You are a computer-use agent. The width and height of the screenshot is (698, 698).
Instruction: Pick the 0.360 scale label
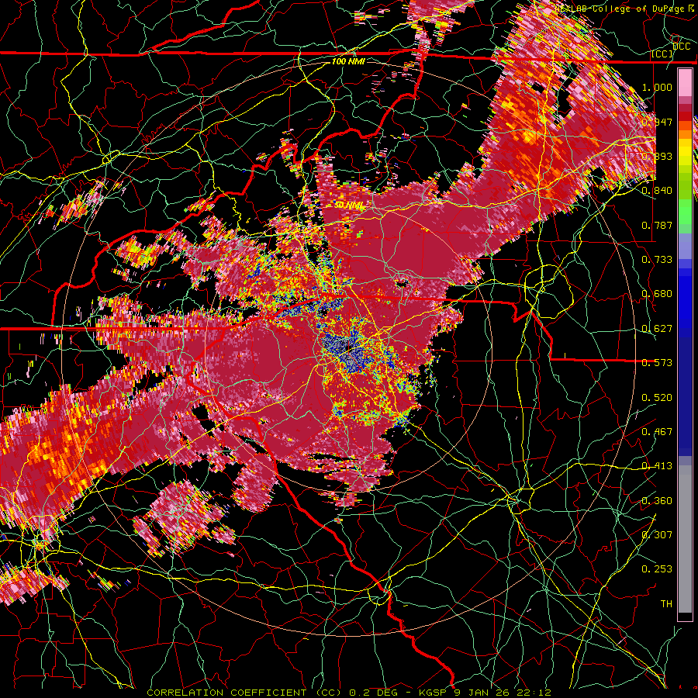(x=657, y=501)
